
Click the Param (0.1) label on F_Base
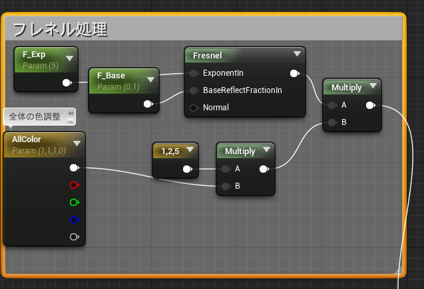pos(118,87)
